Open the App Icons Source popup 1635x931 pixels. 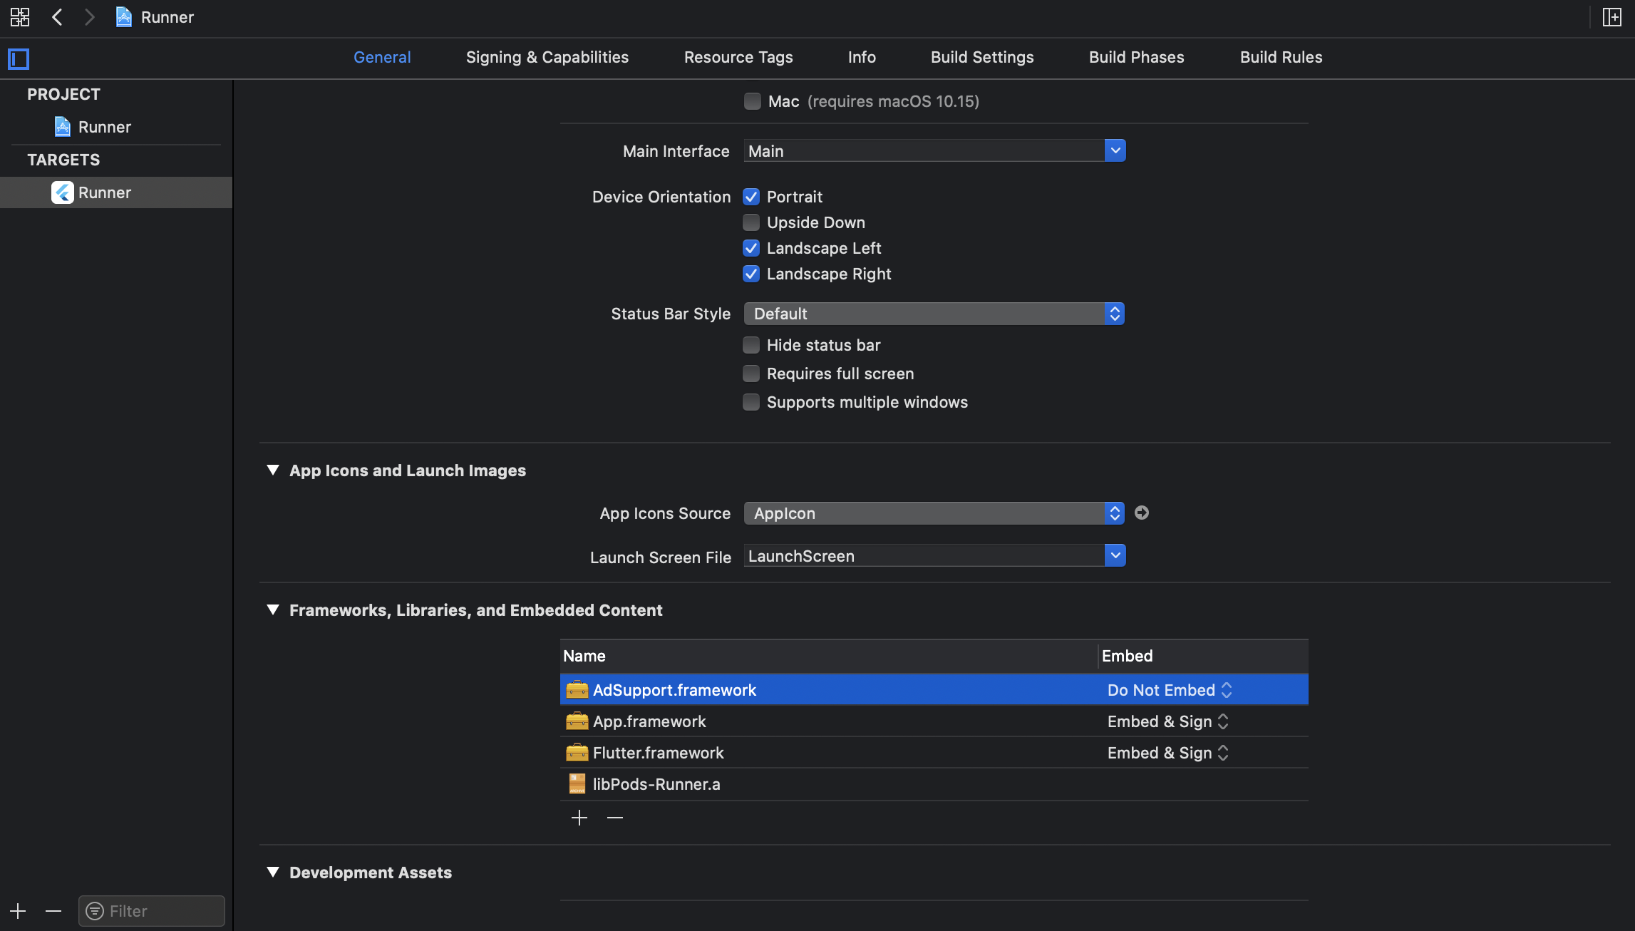pyautogui.click(x=934, y=513)
